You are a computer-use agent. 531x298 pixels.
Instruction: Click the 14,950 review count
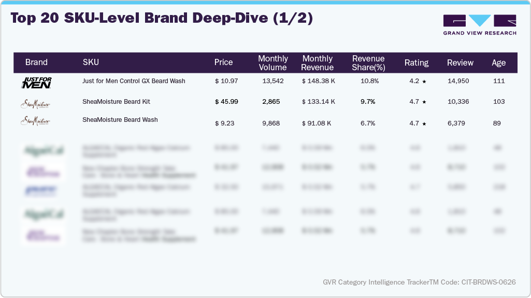click(x=458, y=81)
